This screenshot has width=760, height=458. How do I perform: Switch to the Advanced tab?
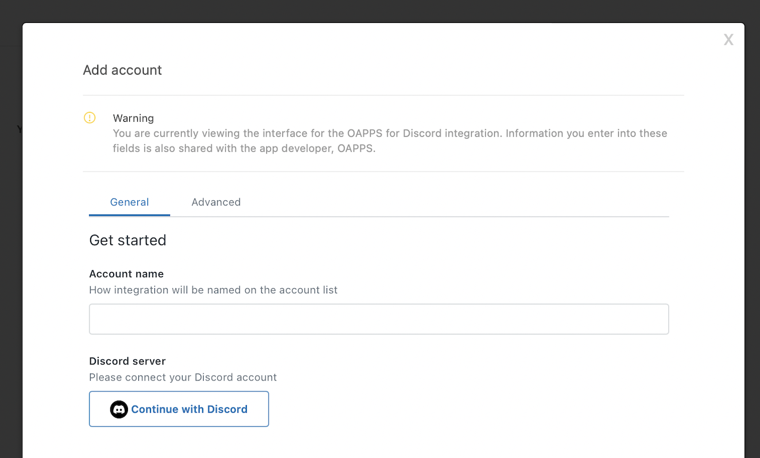(x=216, y=202)
